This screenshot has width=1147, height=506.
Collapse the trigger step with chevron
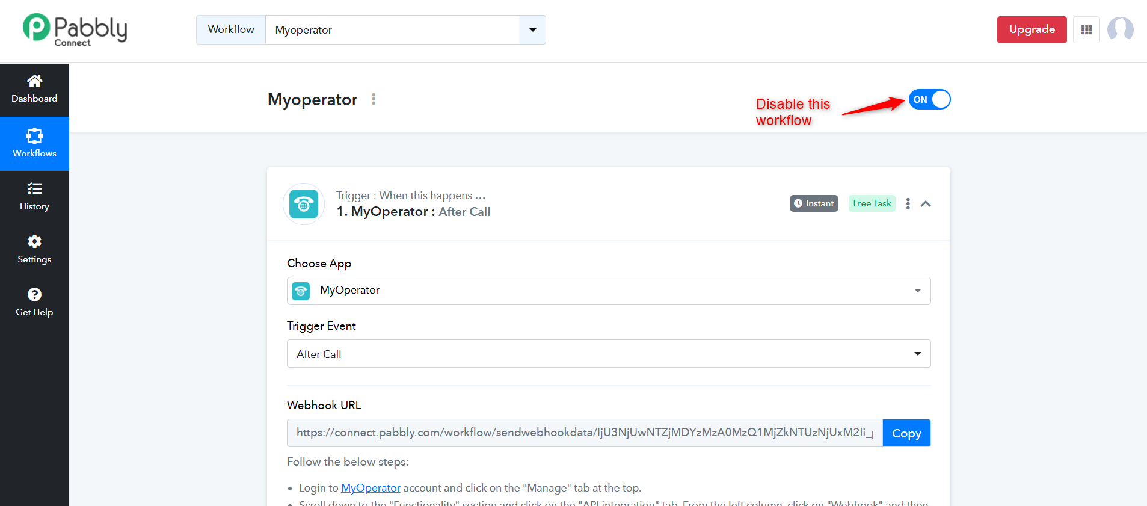click(x=926, y=204)
